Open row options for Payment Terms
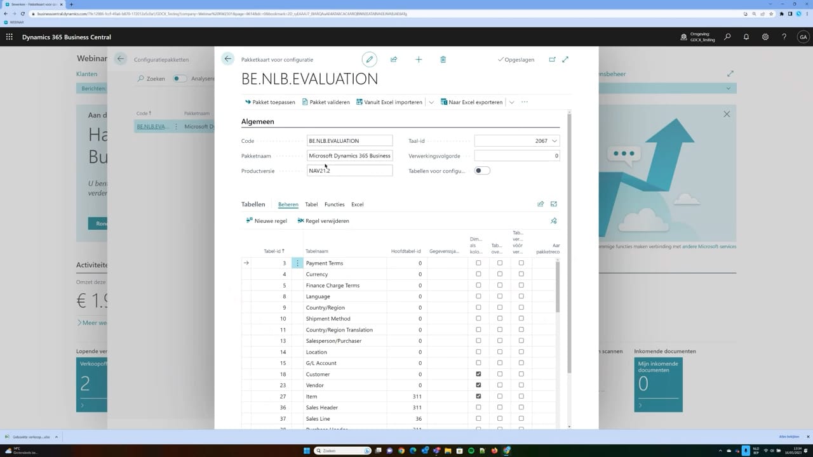 [x=297, y=263]
